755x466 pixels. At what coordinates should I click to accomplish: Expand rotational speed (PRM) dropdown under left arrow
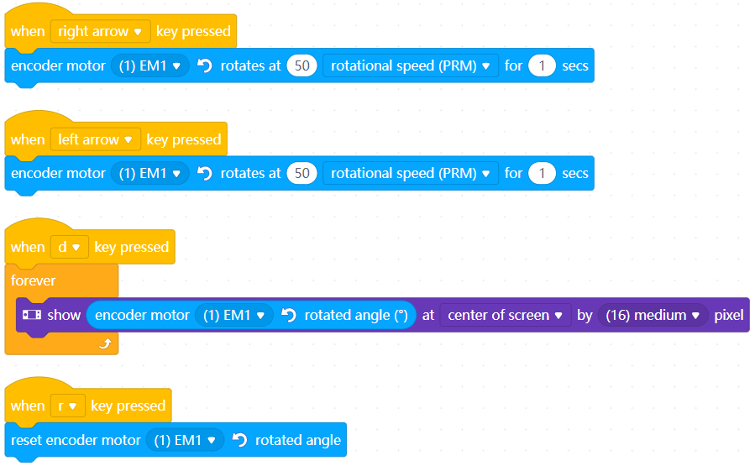410,173
